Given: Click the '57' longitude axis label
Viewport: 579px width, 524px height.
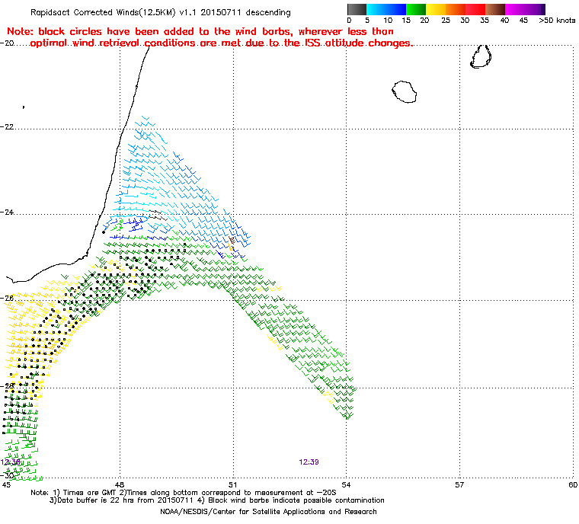Looking at the screenshot, I should point(459,485).
